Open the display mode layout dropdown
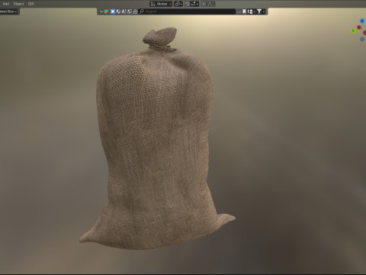Viewport: 366px width, 275px height. click(x=251, y=11)
